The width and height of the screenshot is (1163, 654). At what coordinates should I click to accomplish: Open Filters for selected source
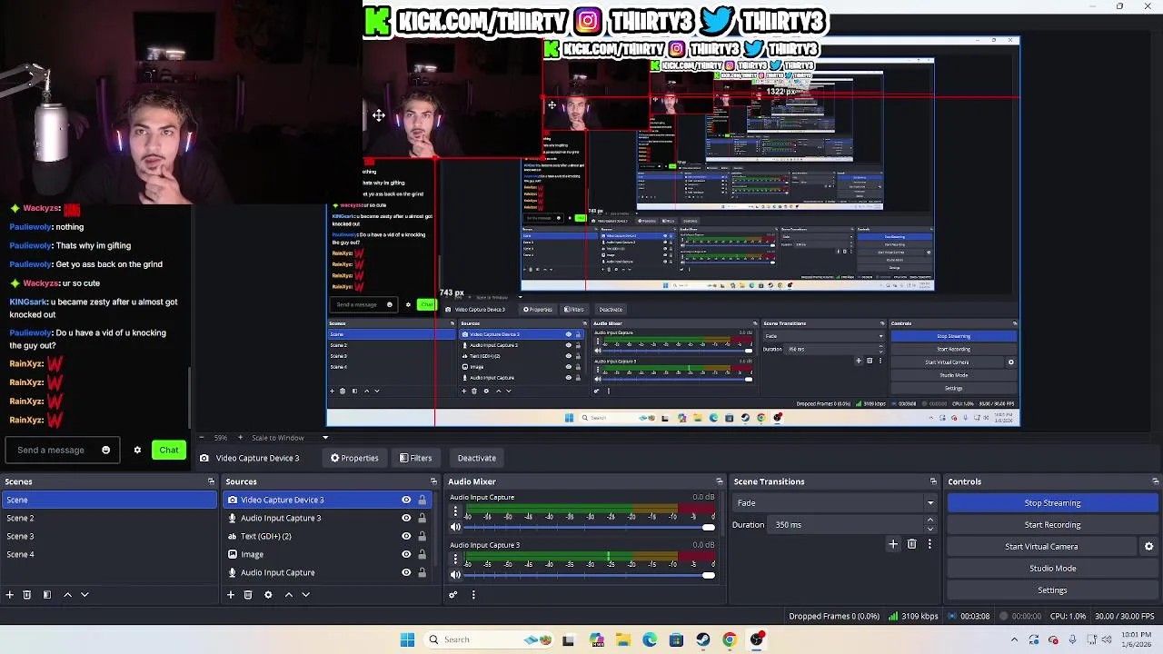[415, 458]
